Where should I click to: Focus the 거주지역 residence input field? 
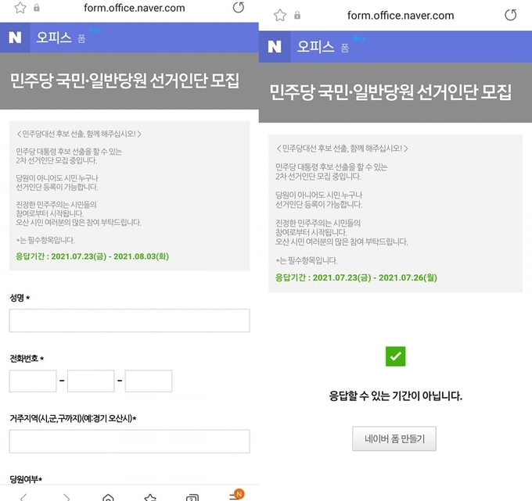[x=130, y=442]
